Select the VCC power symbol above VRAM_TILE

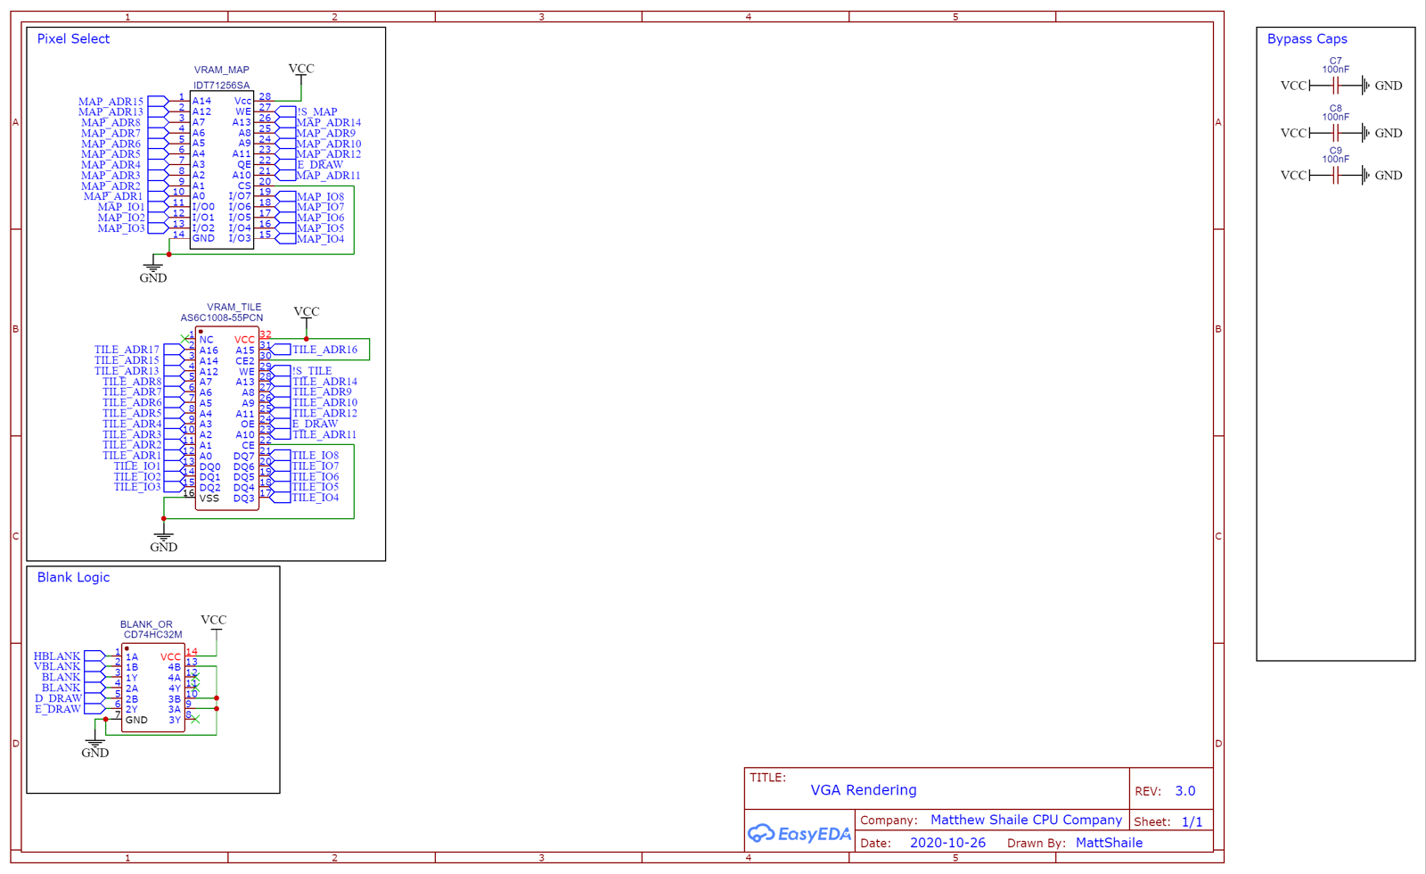tap(307, 317)
